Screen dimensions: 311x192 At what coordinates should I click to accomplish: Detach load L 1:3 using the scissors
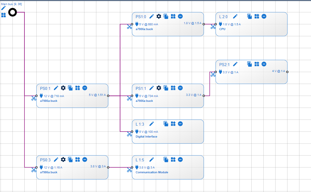click(129, 134)
